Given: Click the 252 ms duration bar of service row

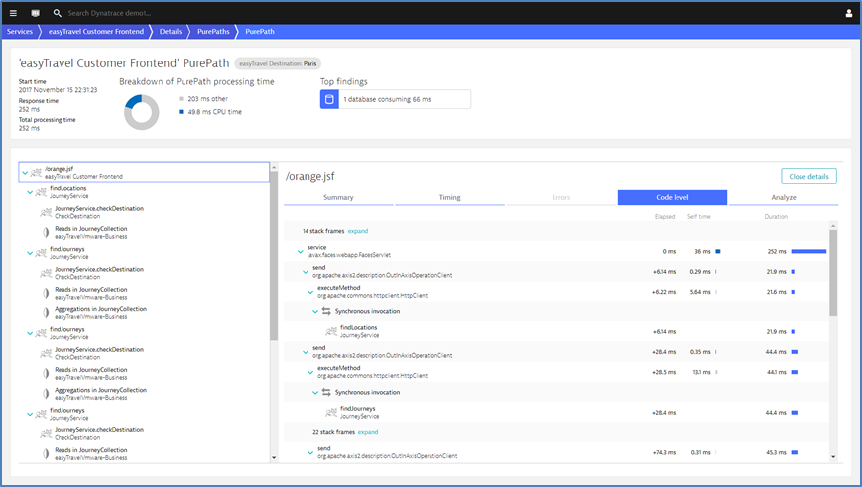Looking at the screenshot, I should pos(808,251).
